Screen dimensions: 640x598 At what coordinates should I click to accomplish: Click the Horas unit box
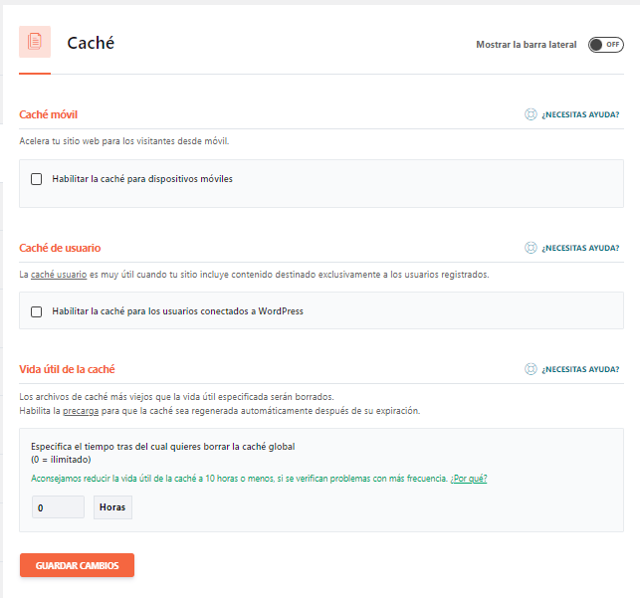coord(112,507)
